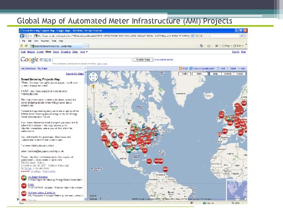
Task: Click the Add to Favorites star icon
Action: pyautogui.click(x=27, y=46)
